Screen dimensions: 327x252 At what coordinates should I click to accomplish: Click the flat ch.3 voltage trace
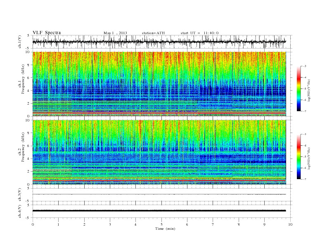pyautogui.click(x=159, y=194)
